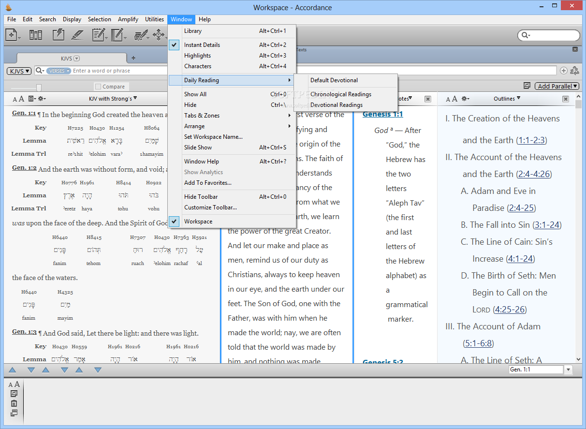The height and width of the screenshot is (429, 586).
Task: Click the window icon left of Add Parallel
Action: (527, 86)
